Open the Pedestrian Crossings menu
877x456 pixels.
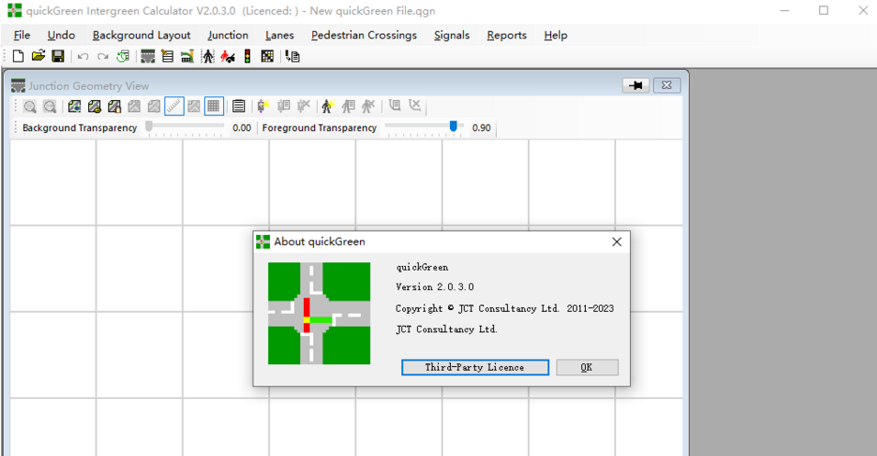(x=364, y=35)
